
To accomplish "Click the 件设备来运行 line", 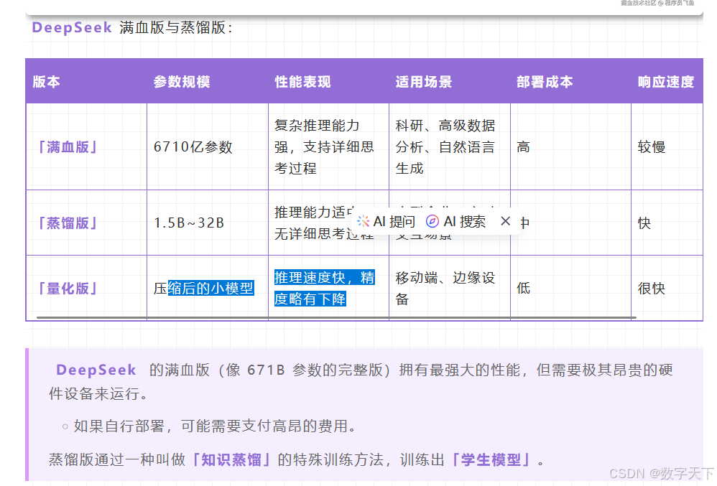I will click(x=98, y=393).
